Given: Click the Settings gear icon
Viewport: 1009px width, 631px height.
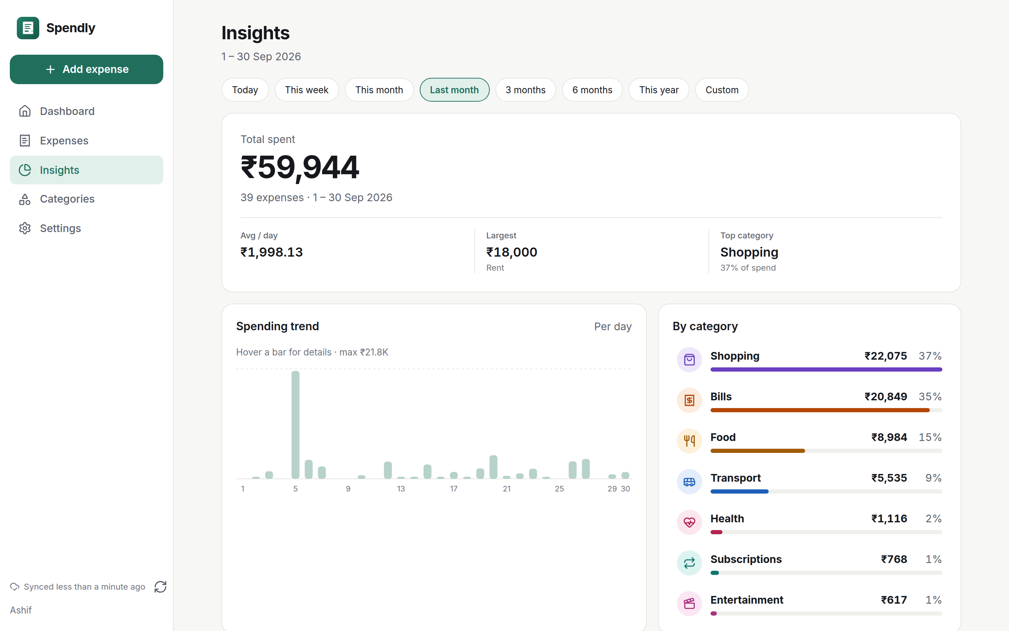Looking at the screenshot, I should tap(25, 228).
